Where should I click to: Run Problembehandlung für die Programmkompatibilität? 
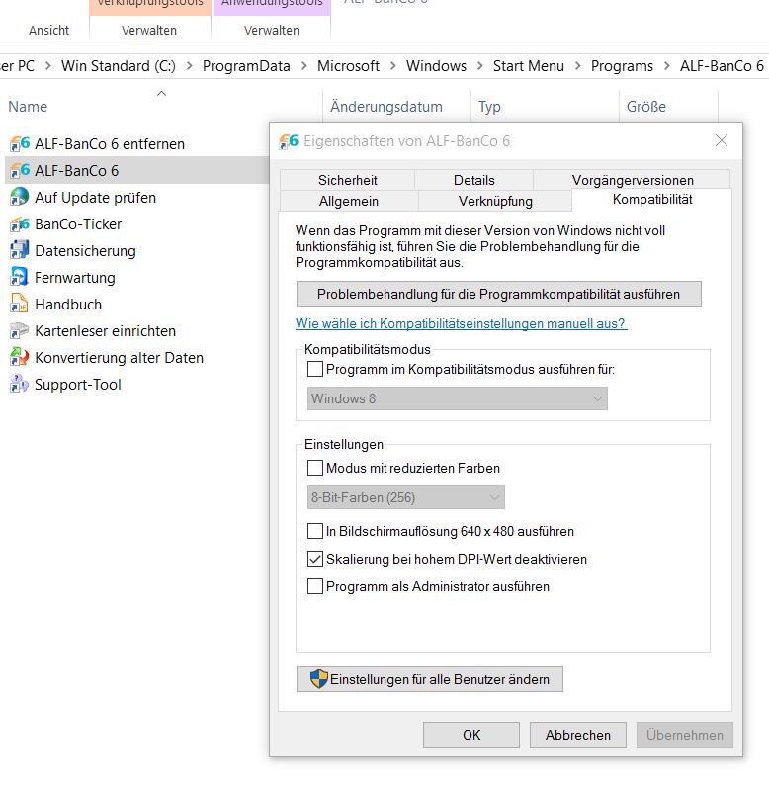pyautogui.click(x=498, y=294)
